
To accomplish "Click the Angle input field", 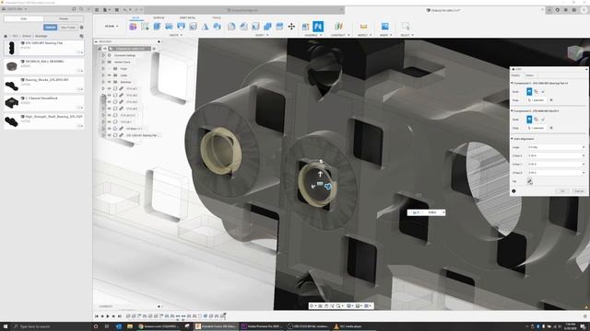I will pos(556,147).
